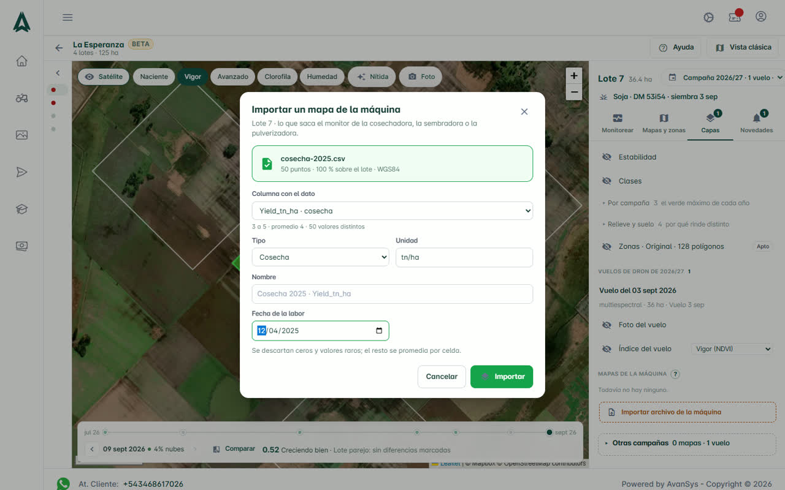Open the money payments sidebar icon

(21, 246)
